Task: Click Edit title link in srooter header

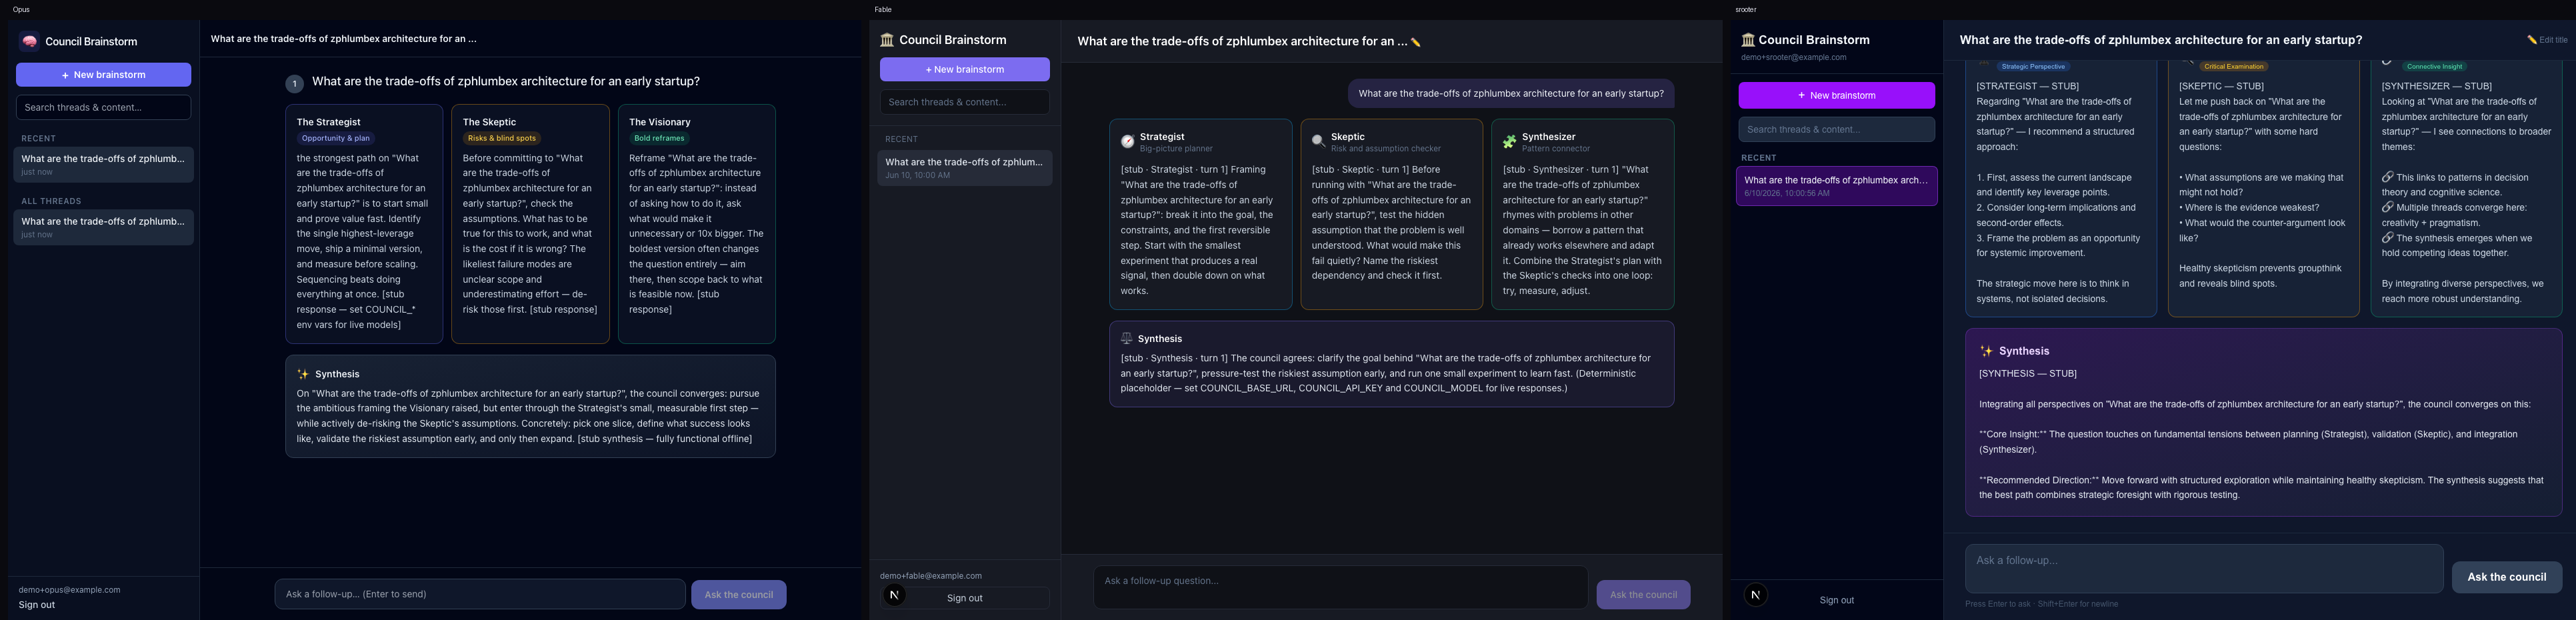Action: (x=2547, y=40)
